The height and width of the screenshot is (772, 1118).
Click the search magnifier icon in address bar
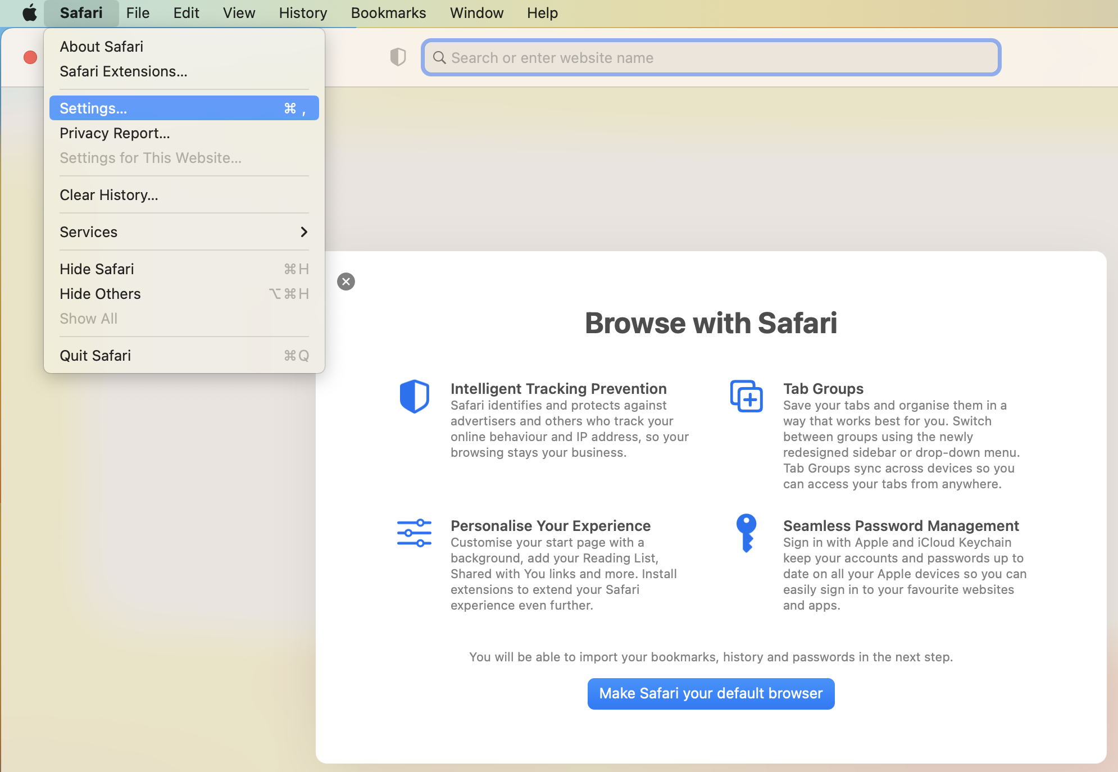(439, 58)
